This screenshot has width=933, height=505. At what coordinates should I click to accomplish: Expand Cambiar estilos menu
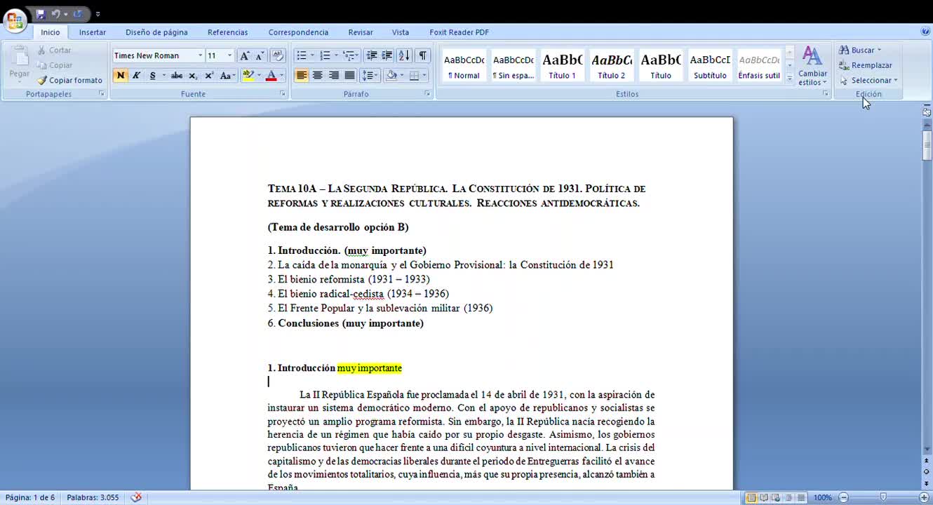[812, 66]
